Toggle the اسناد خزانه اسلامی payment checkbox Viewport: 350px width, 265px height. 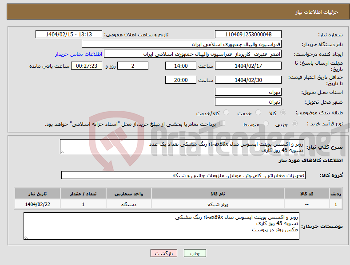tap(223, 123)
